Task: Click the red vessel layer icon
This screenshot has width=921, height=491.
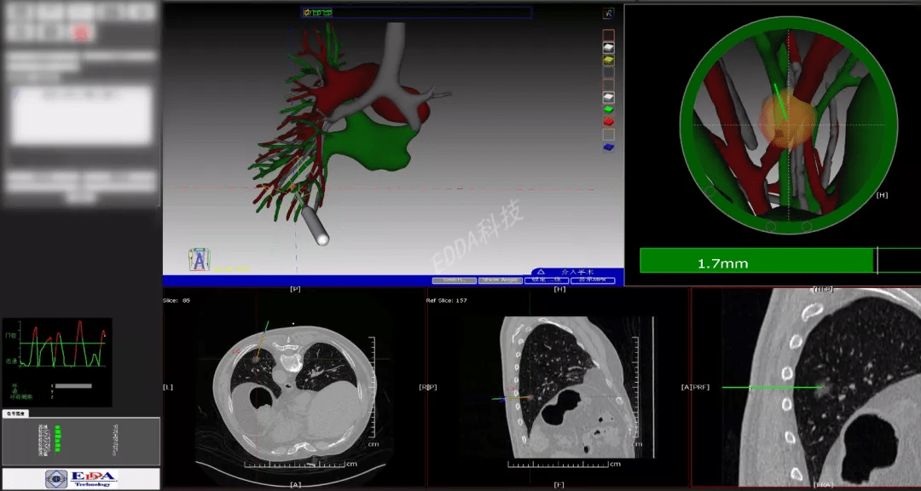Action: click(x=608, y=122)
